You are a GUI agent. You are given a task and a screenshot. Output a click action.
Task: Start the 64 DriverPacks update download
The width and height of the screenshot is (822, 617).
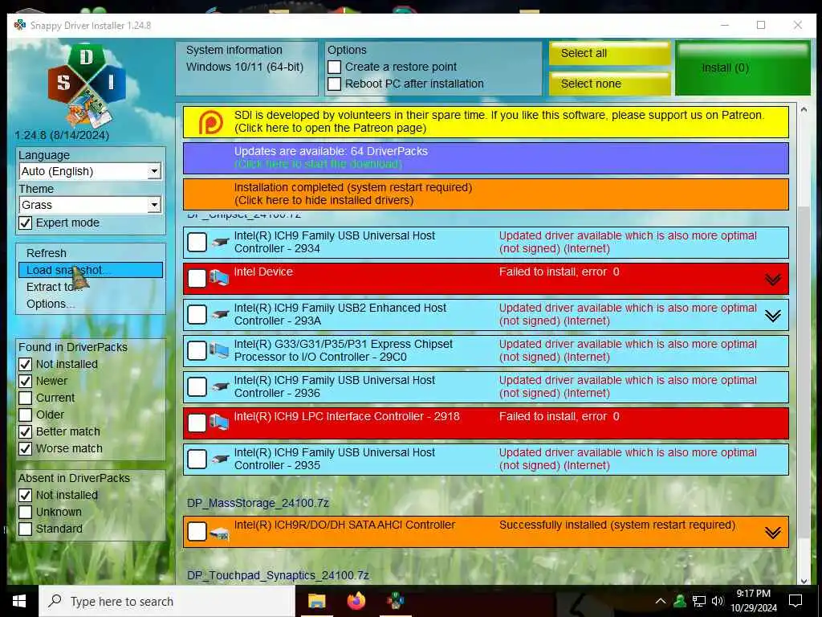pos(486,158)
